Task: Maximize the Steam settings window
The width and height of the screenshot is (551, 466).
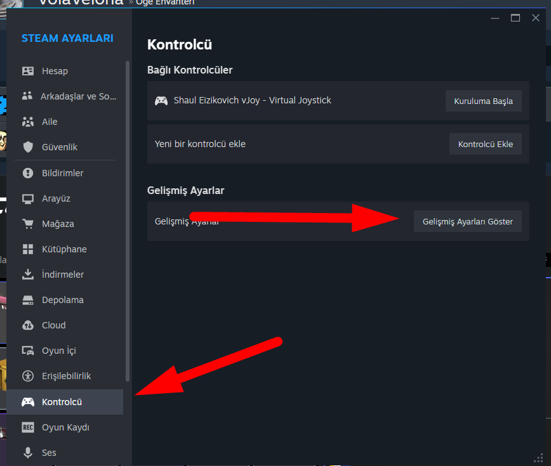Action: [515, 18]
